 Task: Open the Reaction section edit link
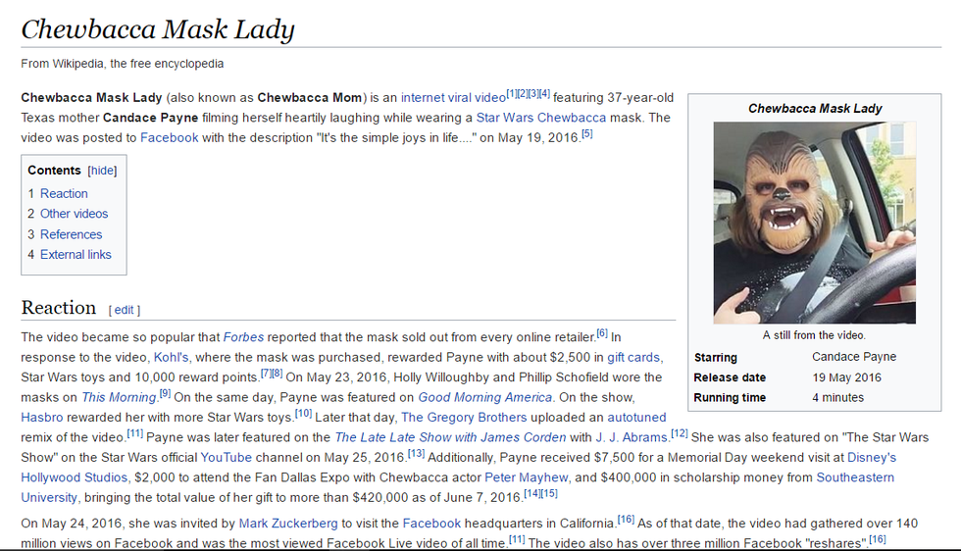124,310
